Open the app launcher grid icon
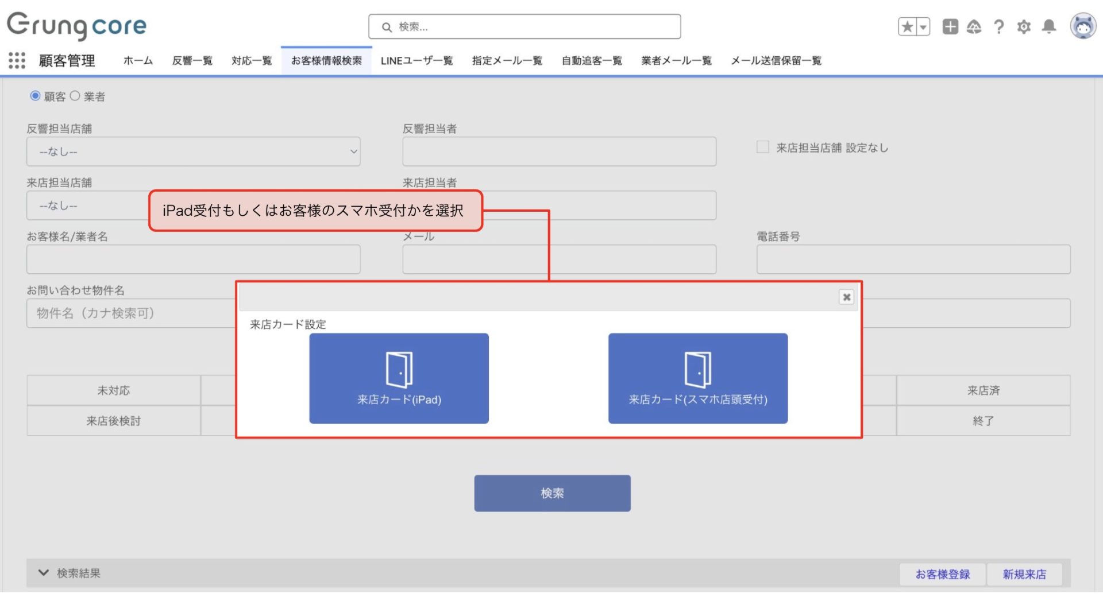 click(x=17, y=60)
